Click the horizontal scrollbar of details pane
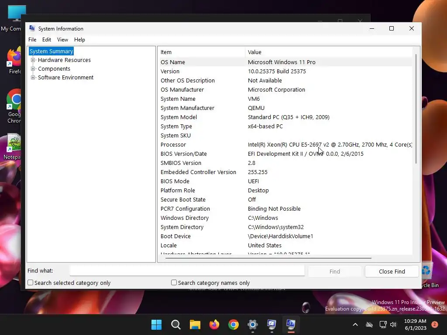The width and height of the screenshot is (447, 335). click(268, 258)
